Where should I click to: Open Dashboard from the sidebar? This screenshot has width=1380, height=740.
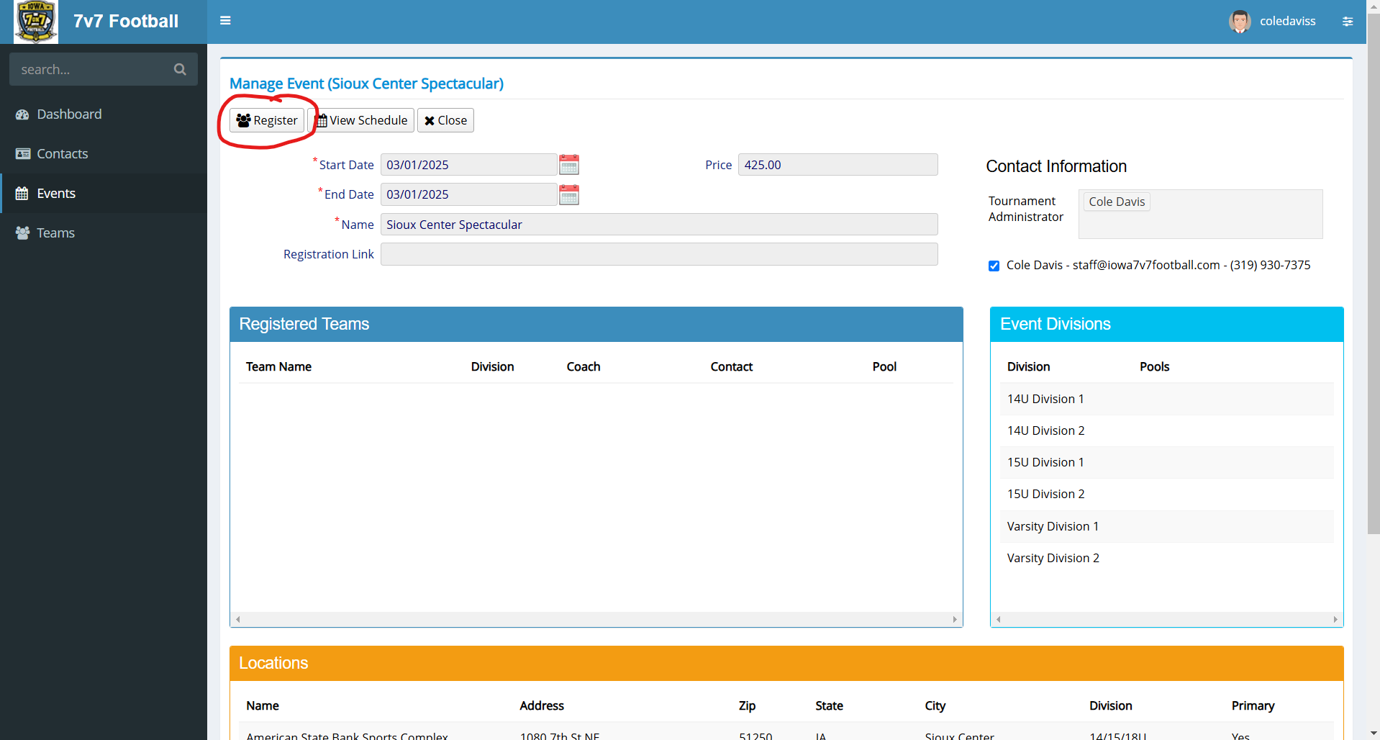(x=69, y=114)
